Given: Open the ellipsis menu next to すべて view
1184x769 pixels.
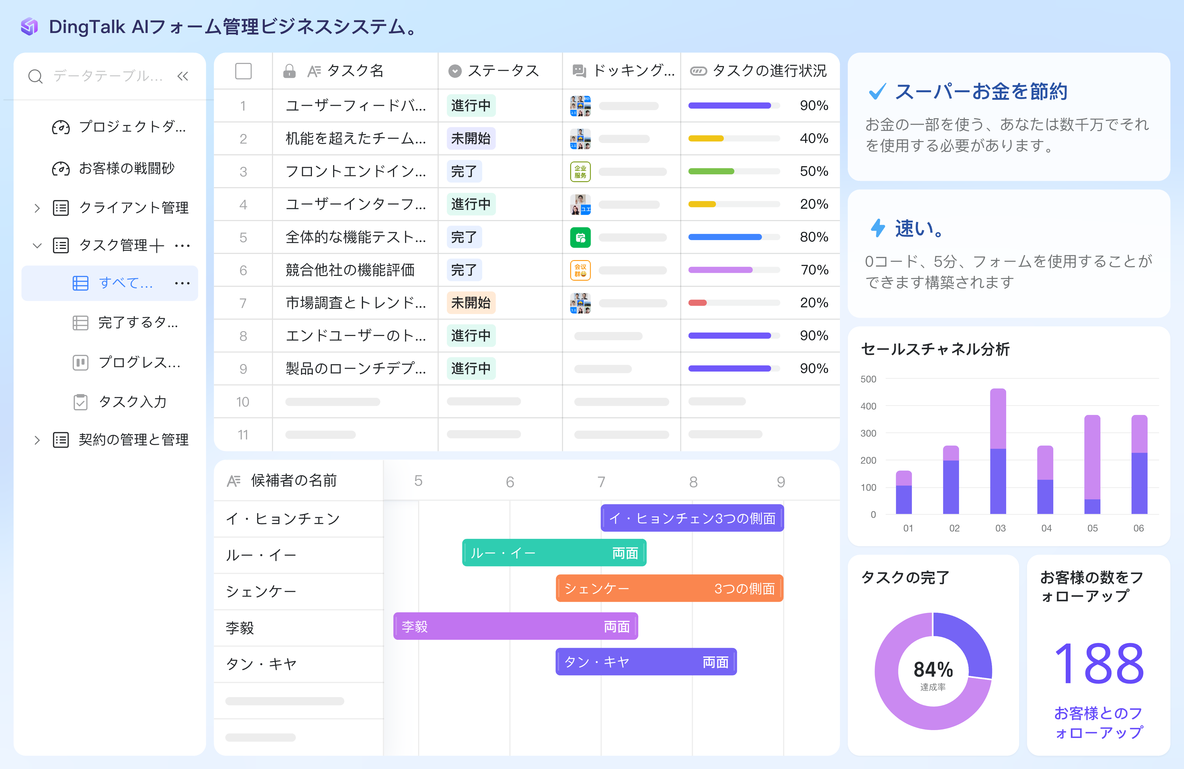Looking at the screenshot, I should 182,283.
